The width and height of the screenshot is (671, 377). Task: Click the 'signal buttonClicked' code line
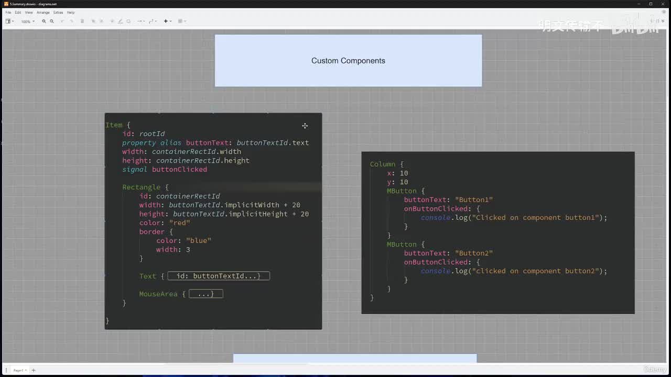click(x=165, y=170)
